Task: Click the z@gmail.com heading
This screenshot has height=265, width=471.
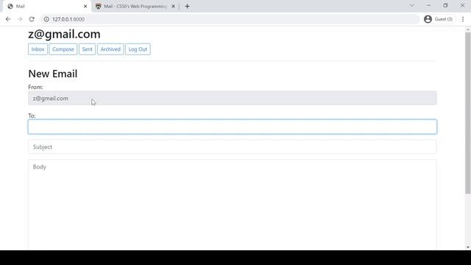Action: 64,34
